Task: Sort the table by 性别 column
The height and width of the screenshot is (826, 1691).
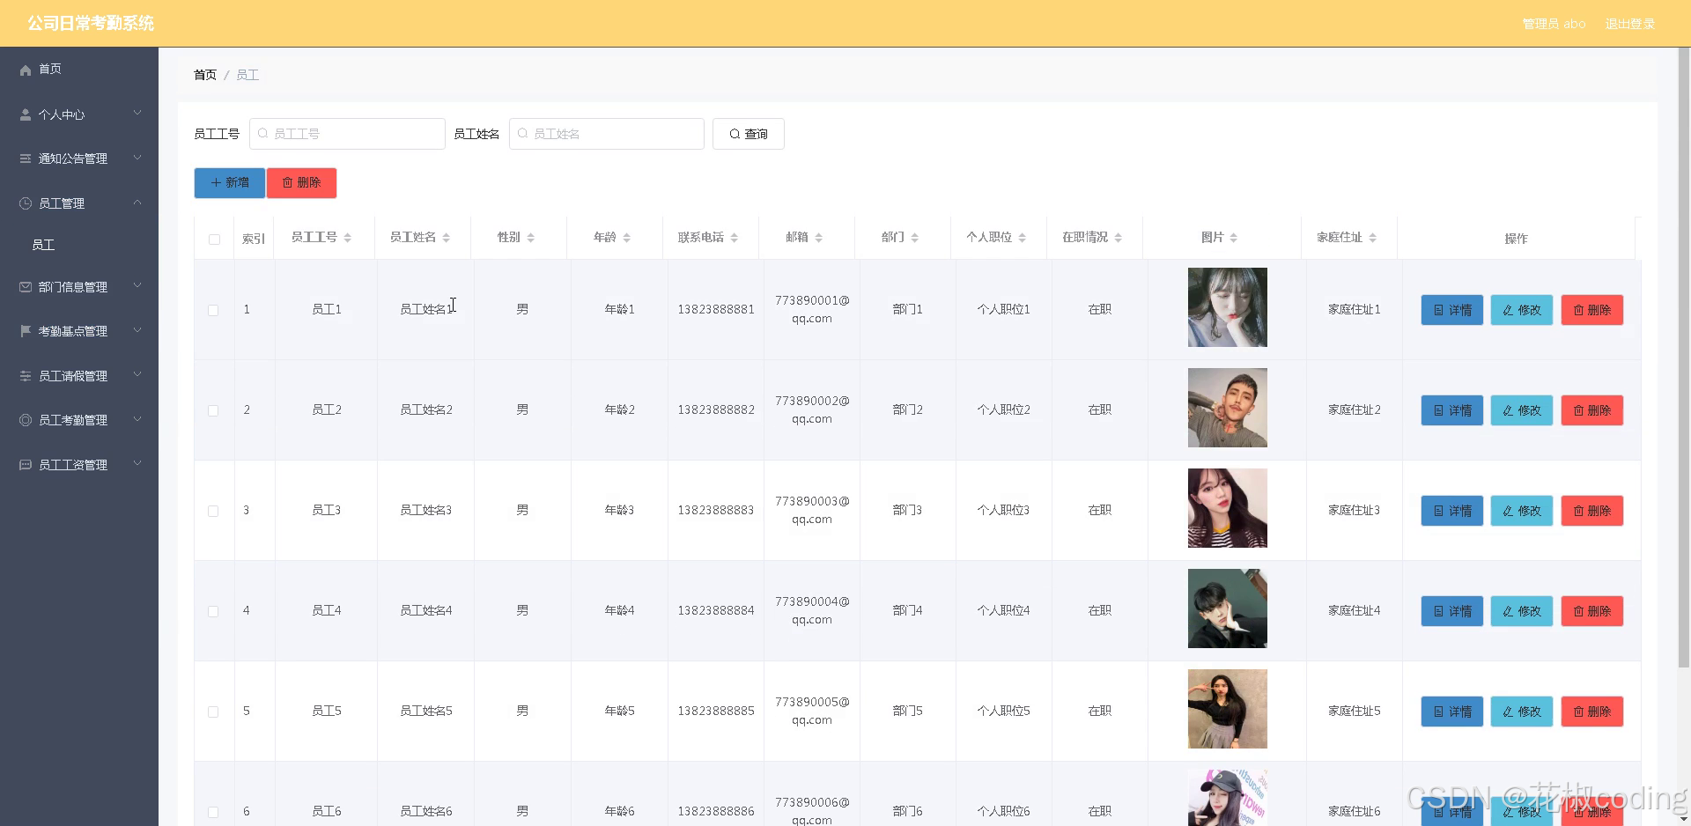Action: coord(530,238)
